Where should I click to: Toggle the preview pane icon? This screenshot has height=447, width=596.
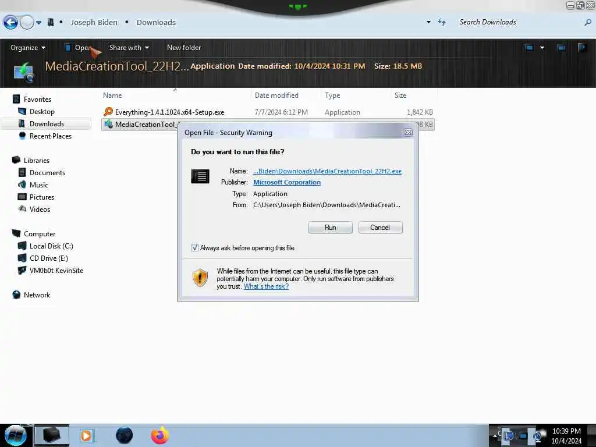coord(561,48)
